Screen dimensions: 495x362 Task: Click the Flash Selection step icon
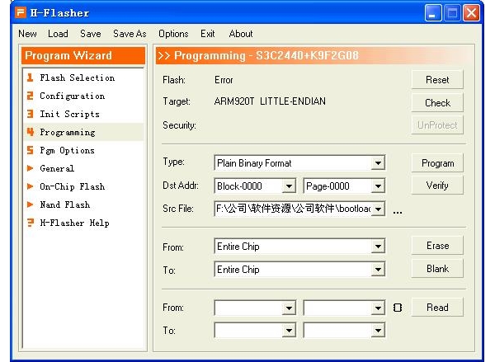pyautogui.click(x=30, y=78)
